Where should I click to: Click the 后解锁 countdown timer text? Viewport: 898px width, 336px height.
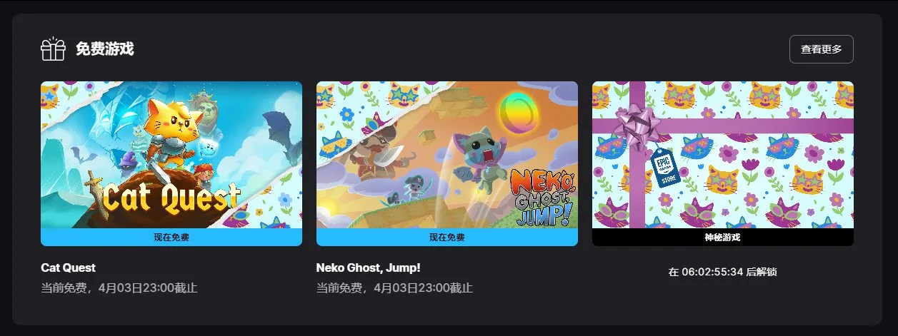pyautogui.click(x=723, y=272)
